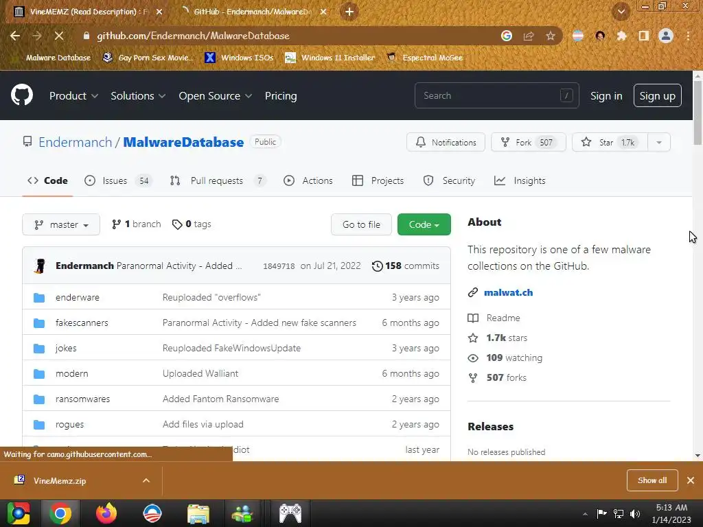This screenshot has height=527, width=703.
Task: Expand the Solutions menu
Action: [x=137, y=95]
